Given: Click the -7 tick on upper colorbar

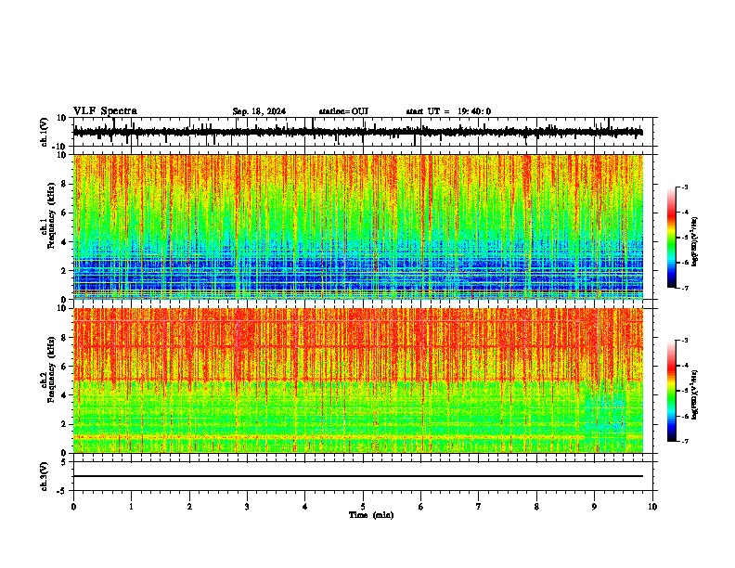Looking at the screenshot, I should [685, 288].
